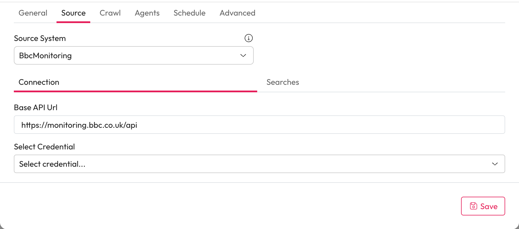
Task: Click the Base API Url label
Action: 36,108
